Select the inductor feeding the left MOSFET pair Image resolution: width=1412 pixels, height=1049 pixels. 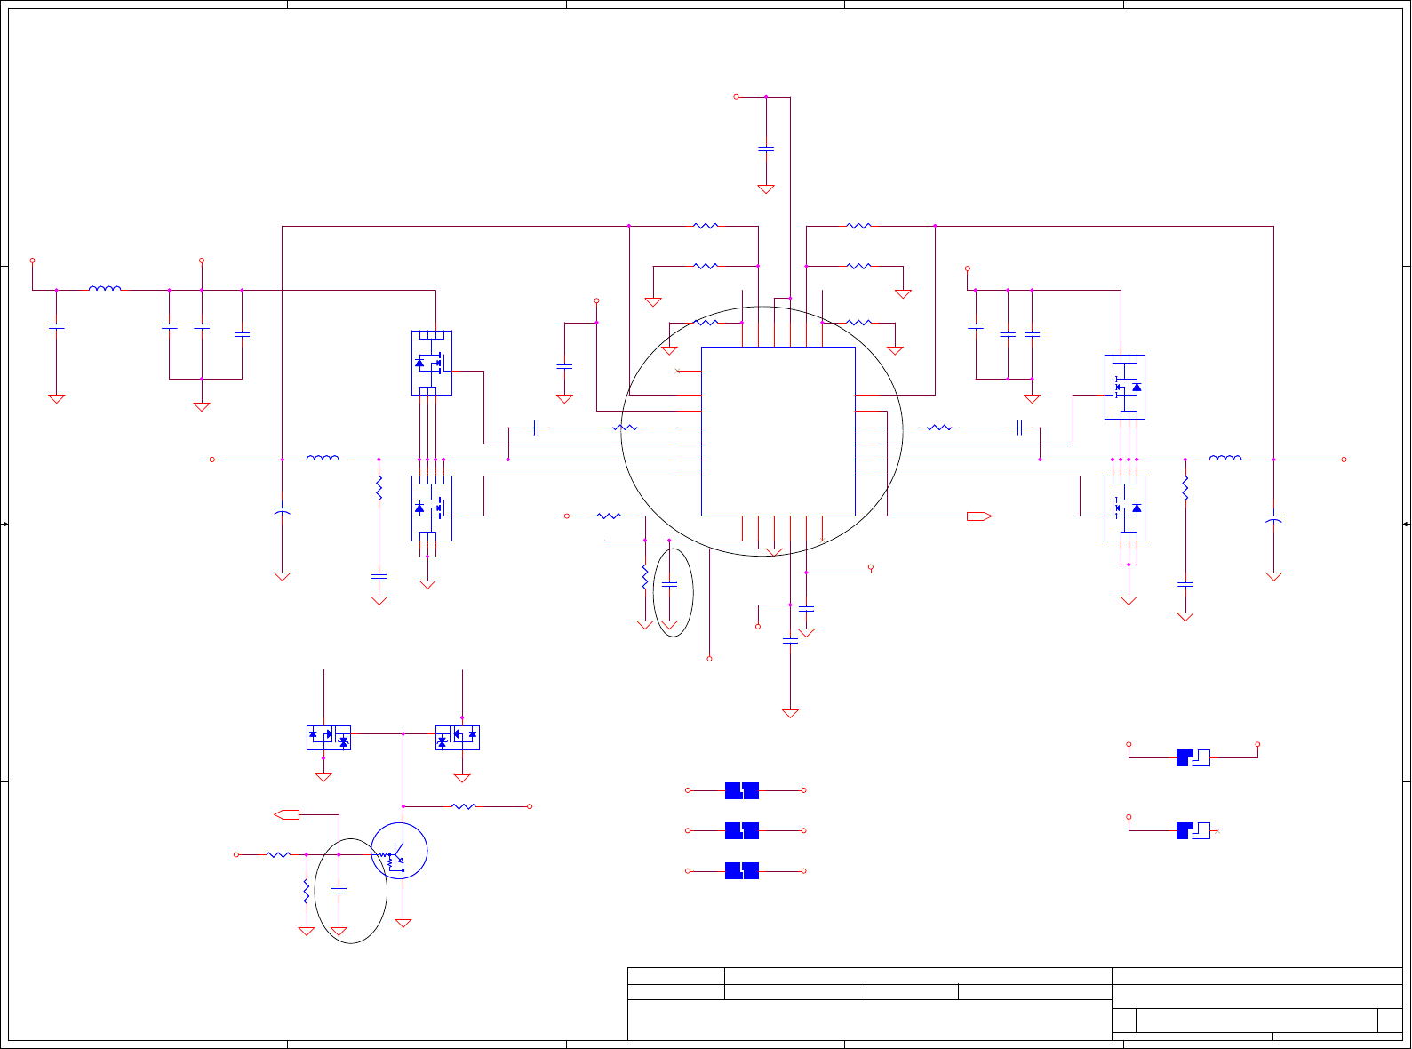pyautogui.click(x=323, y=458)
